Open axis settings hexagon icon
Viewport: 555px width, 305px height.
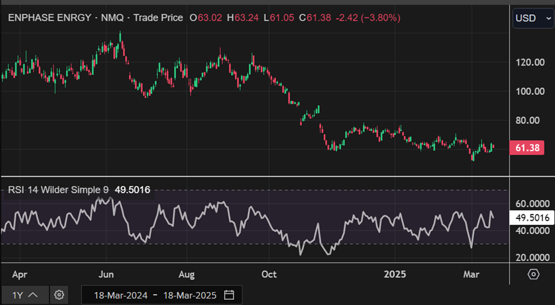tap(533, 274)
